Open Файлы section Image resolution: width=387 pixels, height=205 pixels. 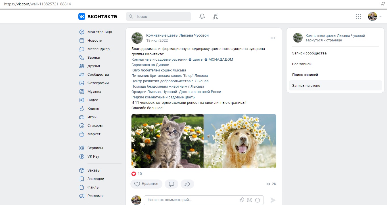(x=93, y=187)
